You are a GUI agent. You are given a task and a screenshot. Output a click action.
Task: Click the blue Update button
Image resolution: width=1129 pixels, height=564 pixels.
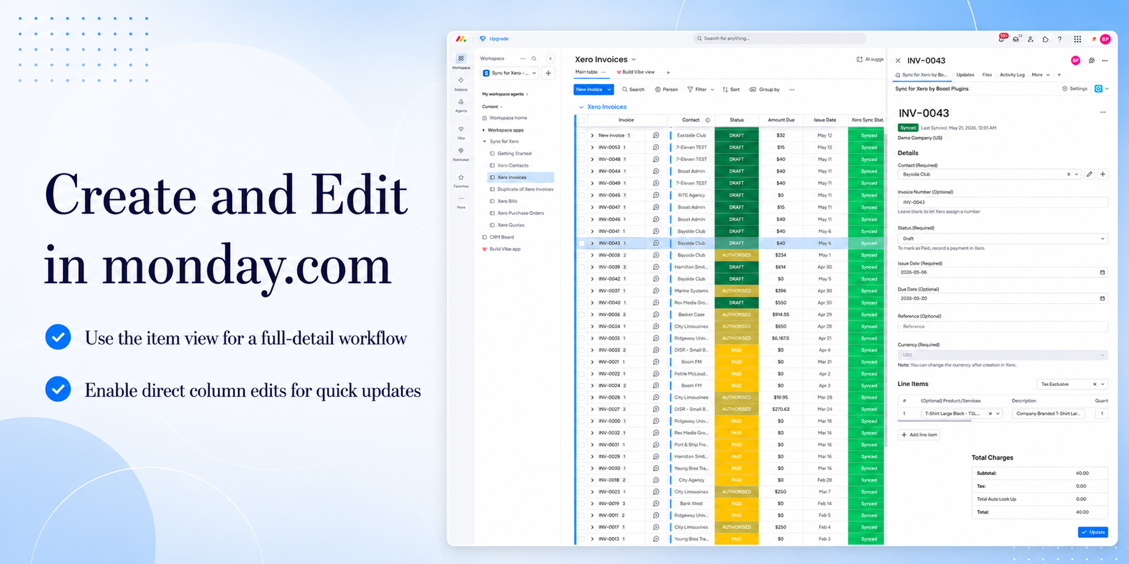coord(1093,532)
